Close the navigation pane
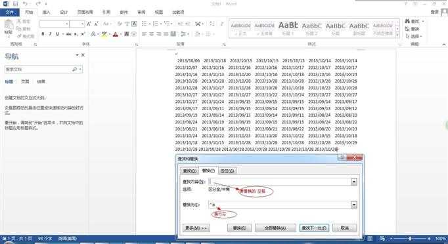 coord(83,55)
